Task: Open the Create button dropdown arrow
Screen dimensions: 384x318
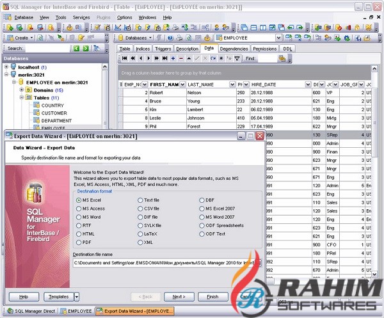Action: [x=31, y=38]
